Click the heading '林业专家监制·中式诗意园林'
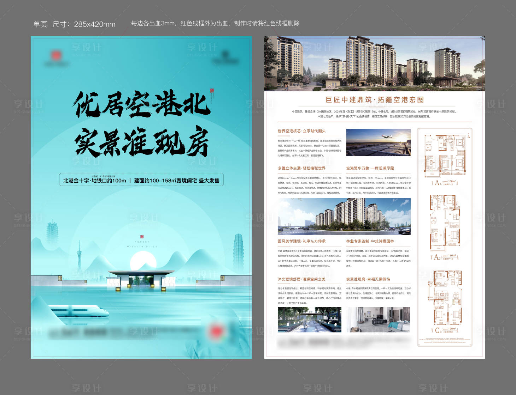 coord(370,241)
